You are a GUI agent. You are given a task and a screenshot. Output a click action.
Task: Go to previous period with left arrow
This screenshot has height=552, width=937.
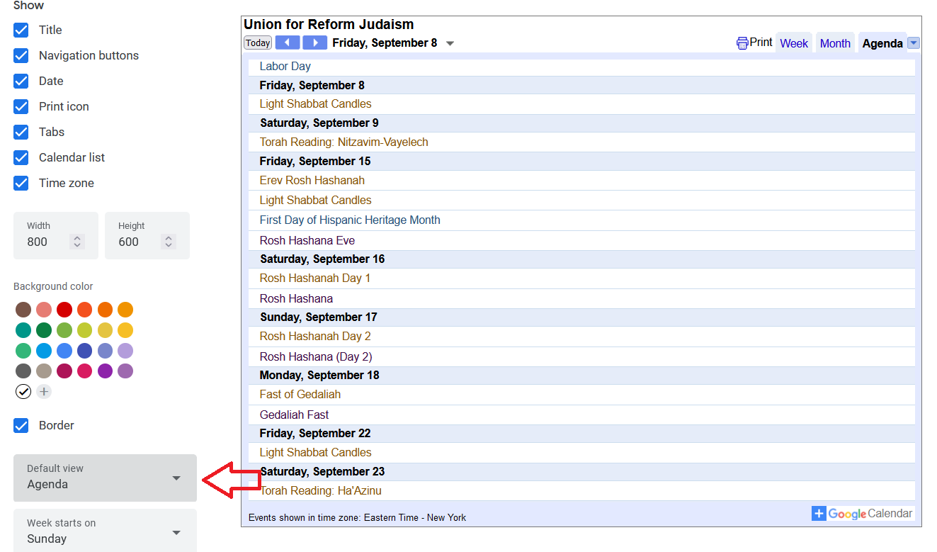[x=287, y=43]
